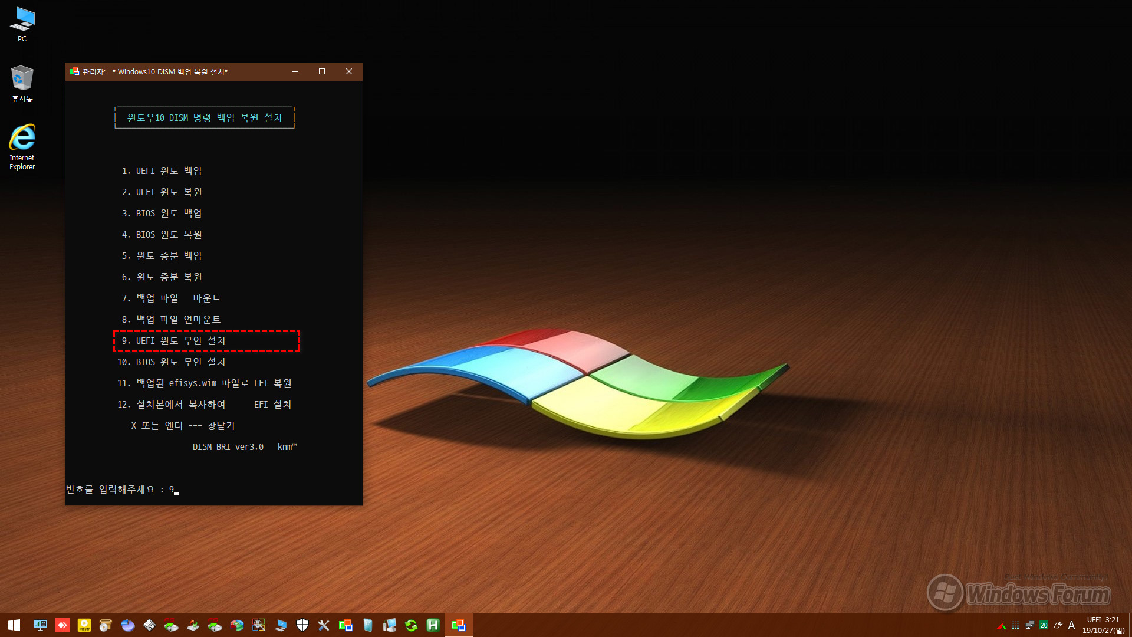Click the green 20 tray icon

1044,626
